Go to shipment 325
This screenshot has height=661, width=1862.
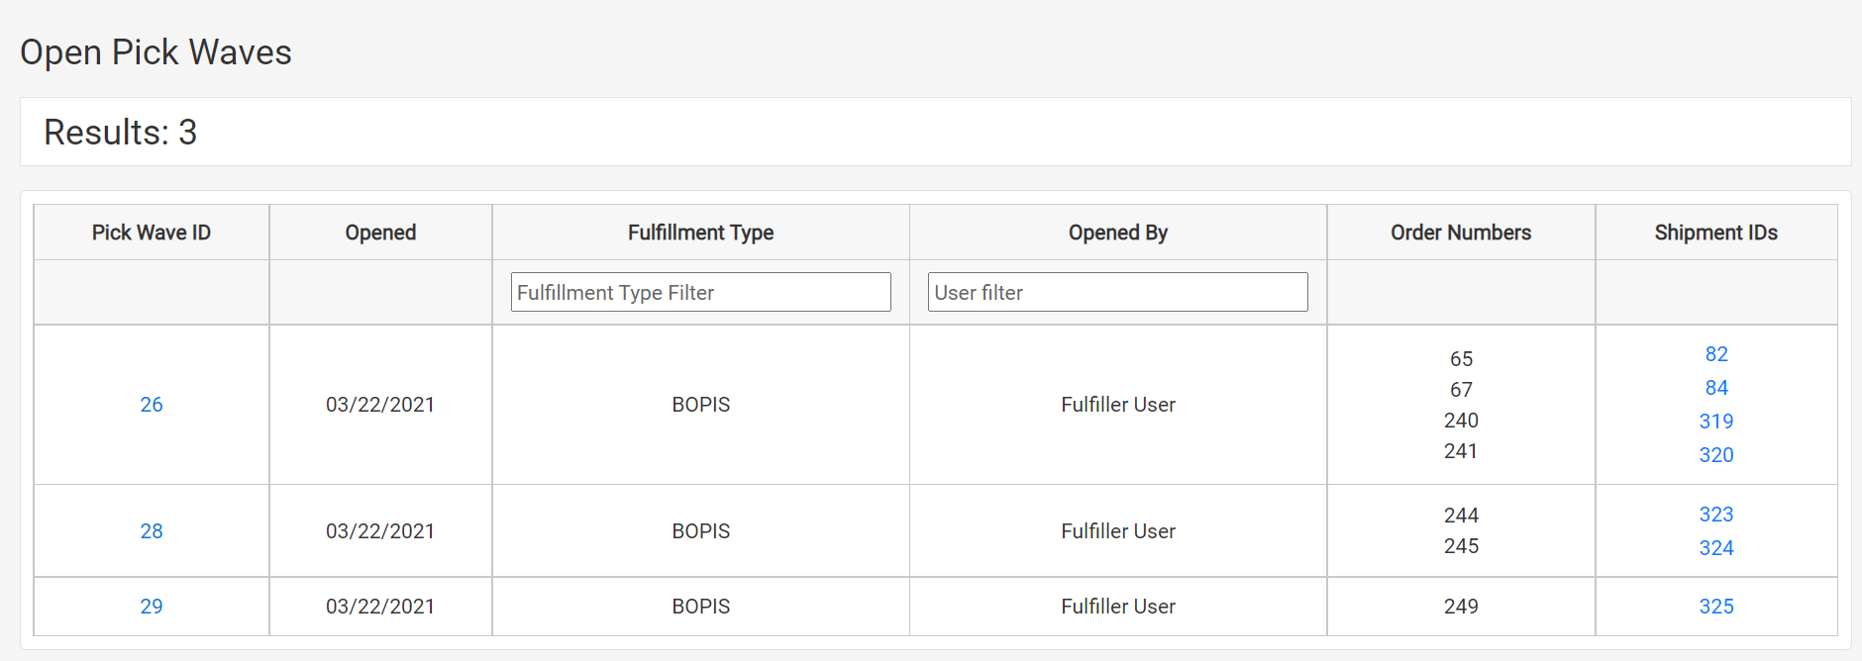(x=1716, y=607)
